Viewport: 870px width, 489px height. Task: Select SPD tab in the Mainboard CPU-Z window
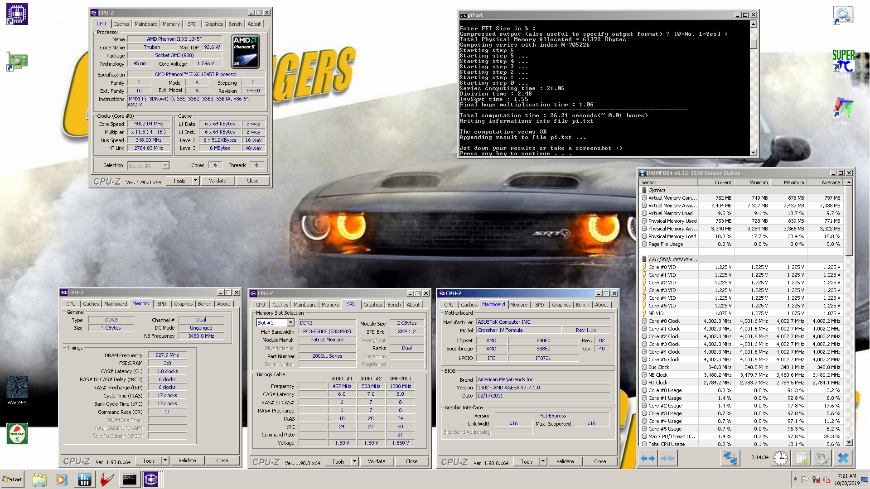pos(539,305)
